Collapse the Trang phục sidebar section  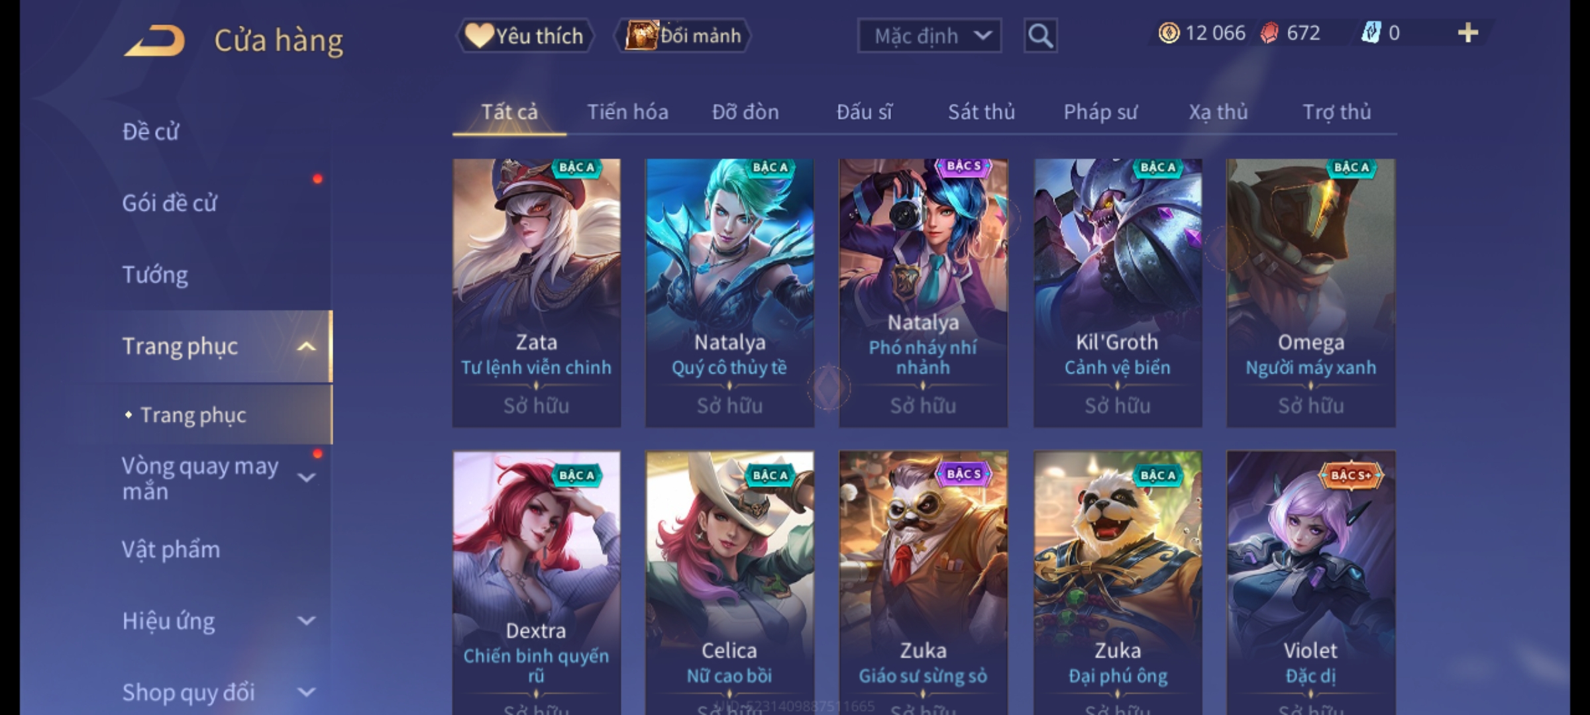(306, 346)
